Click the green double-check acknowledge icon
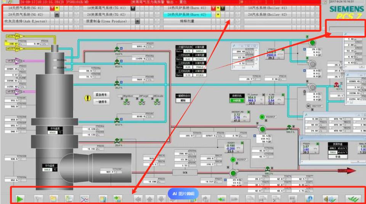This screenshot has width=366, height=204. [x=353, y=199]
